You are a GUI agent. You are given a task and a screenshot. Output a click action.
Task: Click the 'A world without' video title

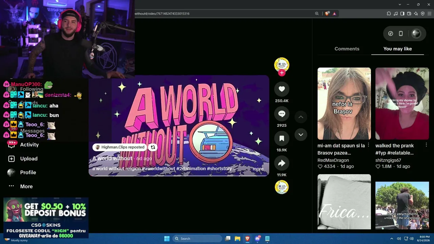pyautogui.click(x=112, y=158)
